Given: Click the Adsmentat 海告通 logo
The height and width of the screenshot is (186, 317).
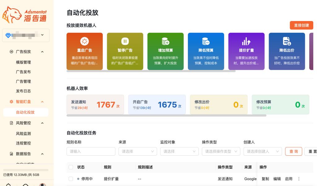Looking at the screenshot, I should (25, 15).
